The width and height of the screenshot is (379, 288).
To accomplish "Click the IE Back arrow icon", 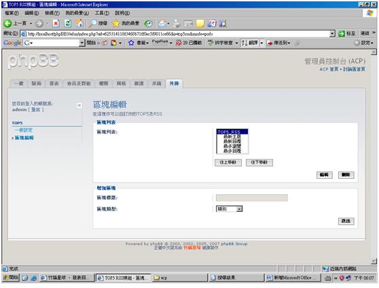I will coord(7,23).
